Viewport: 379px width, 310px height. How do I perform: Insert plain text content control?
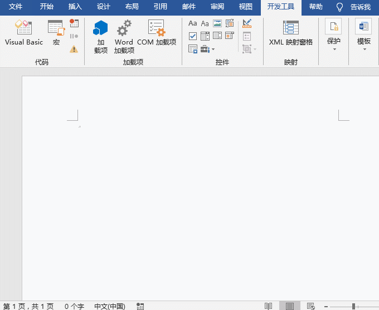pyautogui.click(x=205, y=23)
